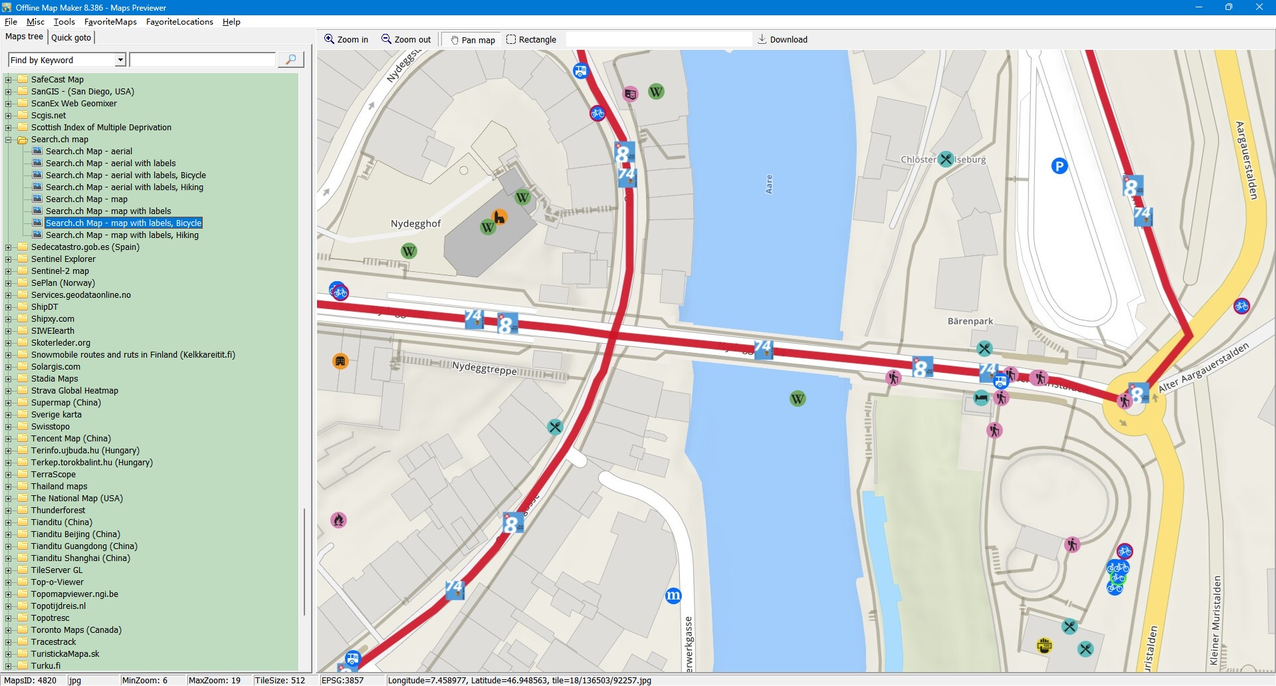
Task: Select the Rectangle selection tool
Action: pos(531,40)
